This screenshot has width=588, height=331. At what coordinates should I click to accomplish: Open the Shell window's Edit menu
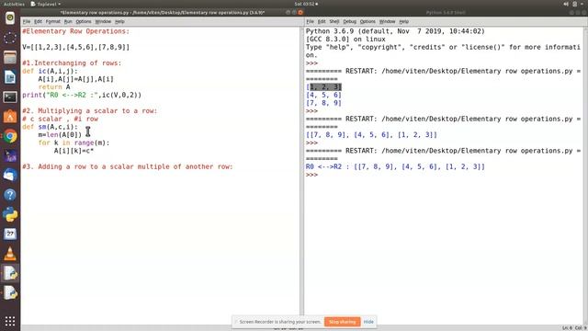[322, 21]
